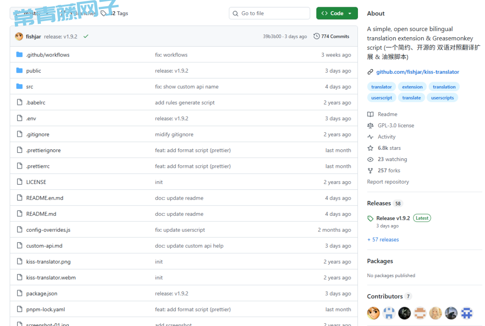Open README.en.md file
The width and height of the screenshot is (485, 326).
point(44,198)
